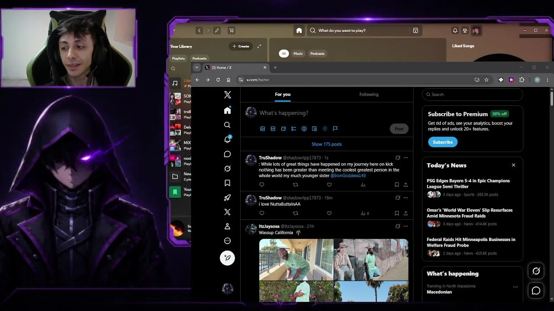Open floating Grok button at bottom right
Viewport: 554px width, 311px height.
tap(536, 271)
